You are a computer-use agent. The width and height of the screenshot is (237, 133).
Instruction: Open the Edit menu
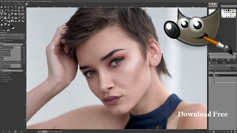click(x=5, y=1)
